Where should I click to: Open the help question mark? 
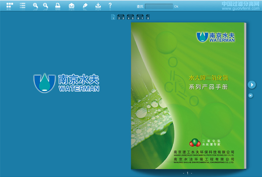[110, 5]
